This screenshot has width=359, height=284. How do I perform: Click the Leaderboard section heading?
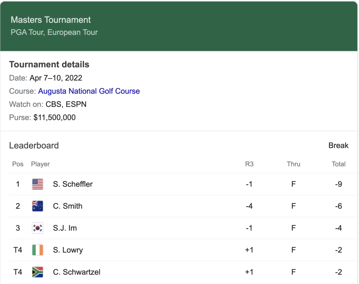pos(34,146)
